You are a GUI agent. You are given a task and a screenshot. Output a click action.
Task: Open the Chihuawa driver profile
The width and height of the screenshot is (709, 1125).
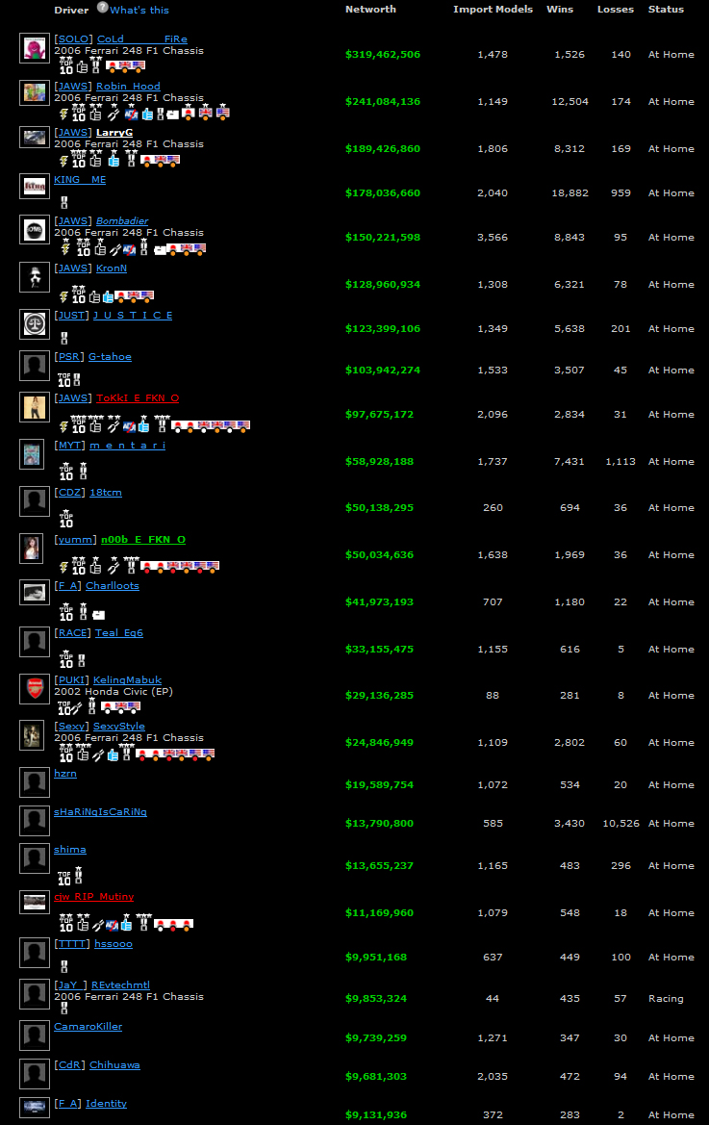point(114,1065)
